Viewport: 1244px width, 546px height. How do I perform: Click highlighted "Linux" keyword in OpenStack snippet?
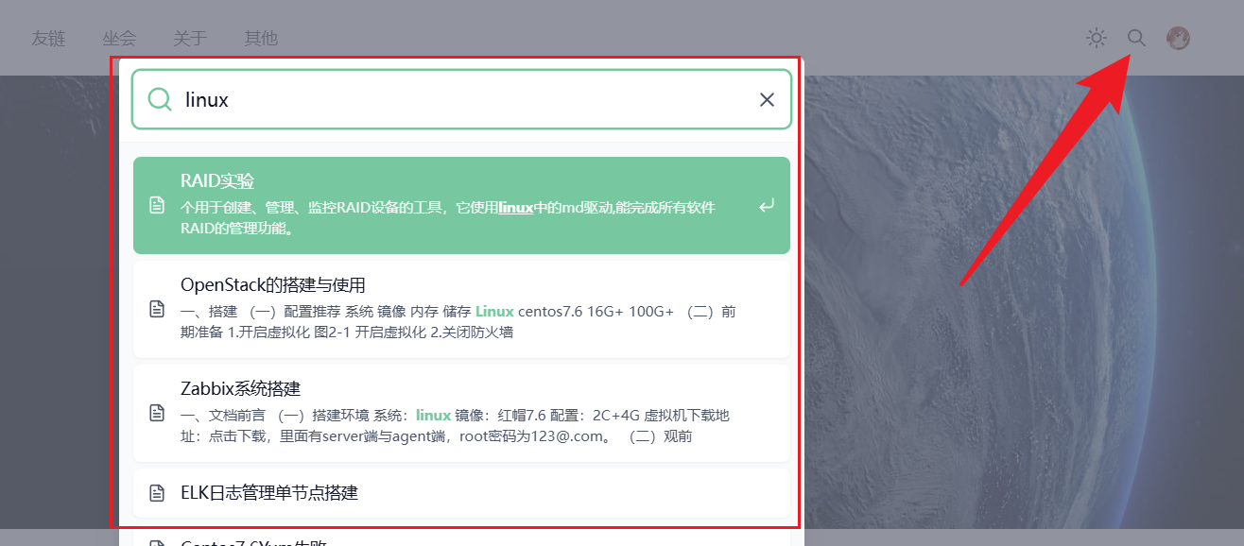coord(494,312)
